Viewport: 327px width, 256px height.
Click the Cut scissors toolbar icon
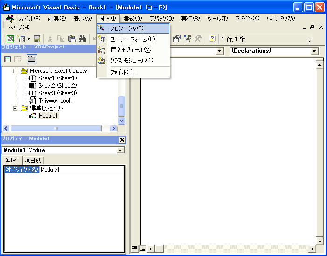click(x=50, y=39)
